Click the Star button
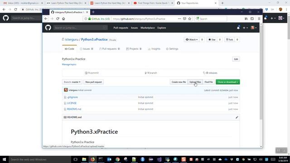290x163 pixels. [212, 39]
